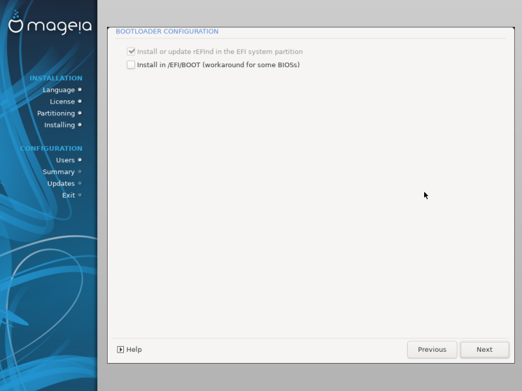Enable Install in /EFI/BOOT checkbox
Viewport: 522px width, 391px height.
[x=131, y=65]
